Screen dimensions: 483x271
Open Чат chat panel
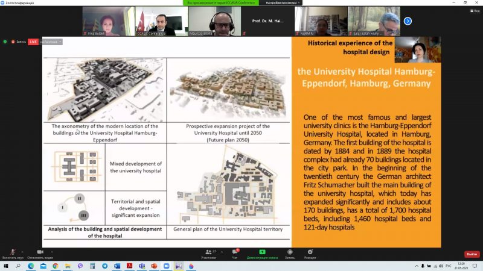(x=235, y=254)
